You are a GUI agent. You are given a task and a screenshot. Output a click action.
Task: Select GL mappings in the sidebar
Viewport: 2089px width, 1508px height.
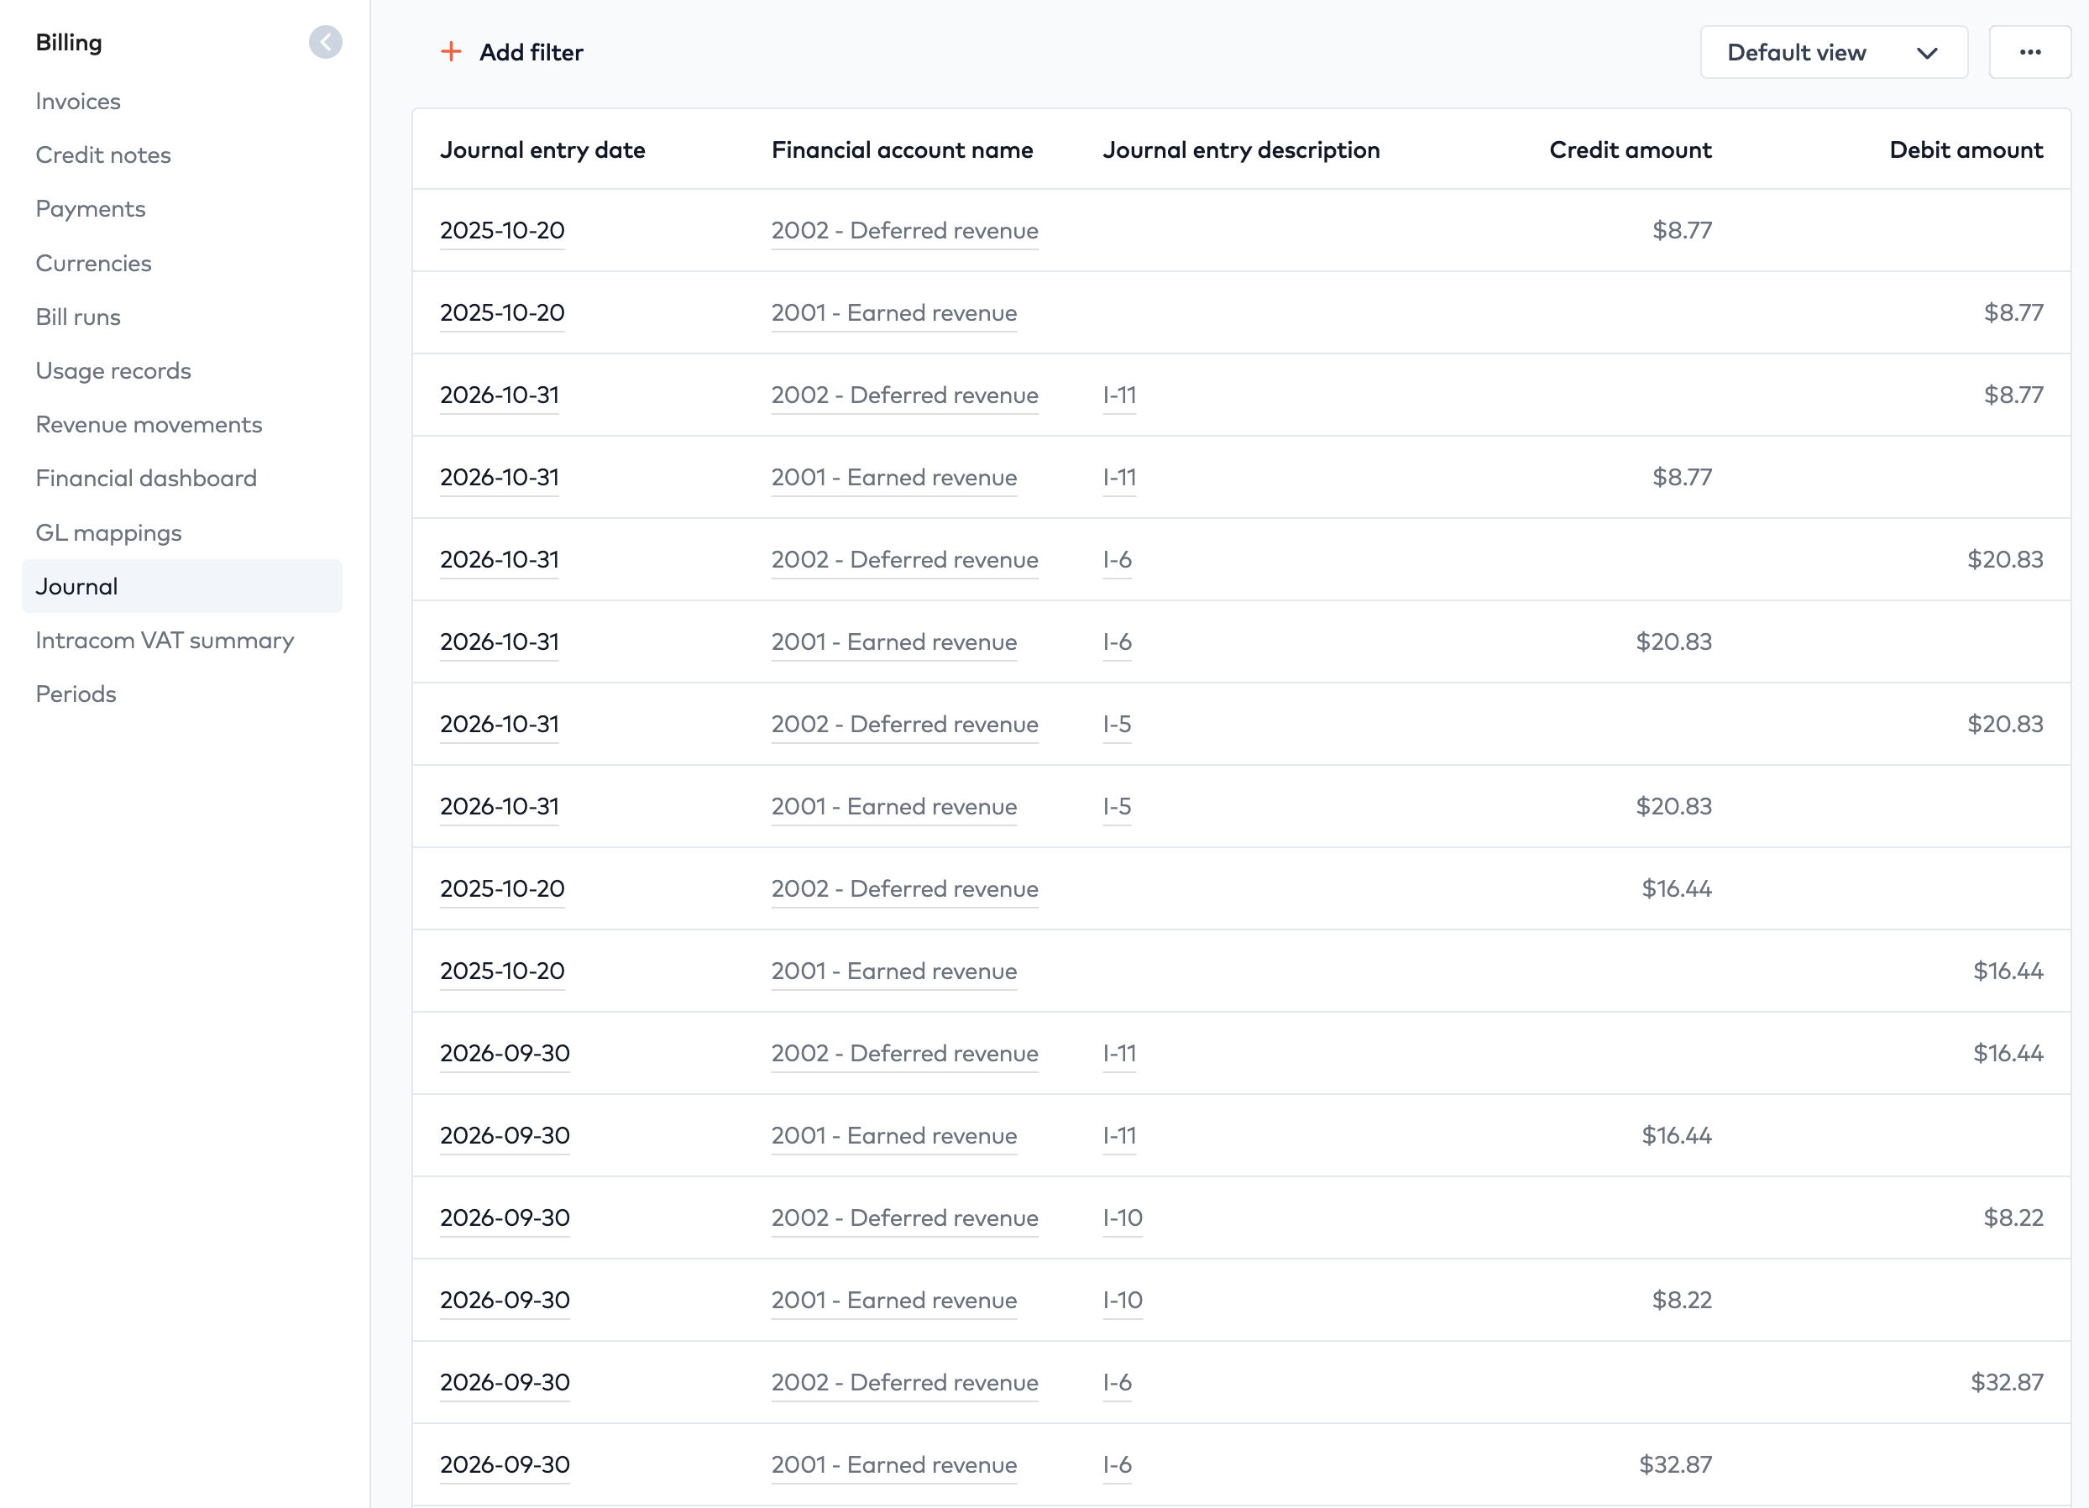(108, 533)
